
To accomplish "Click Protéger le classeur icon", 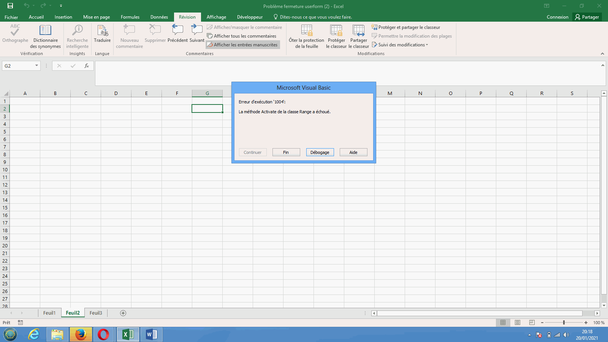I will pos(336,30).
